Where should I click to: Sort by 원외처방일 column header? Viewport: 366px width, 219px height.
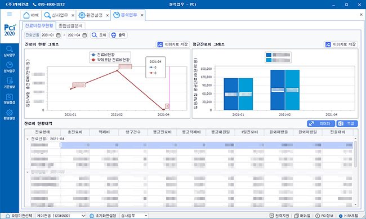click(x=307, y=132)
